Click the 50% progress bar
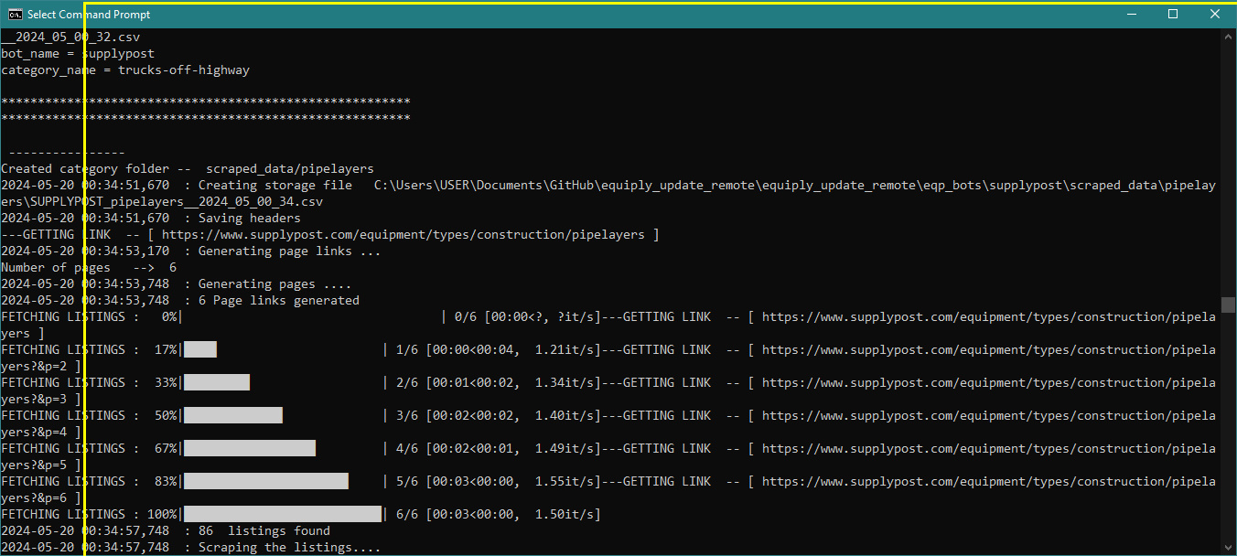The width and height of the screenshot is (1237, 556). point(233,414)
